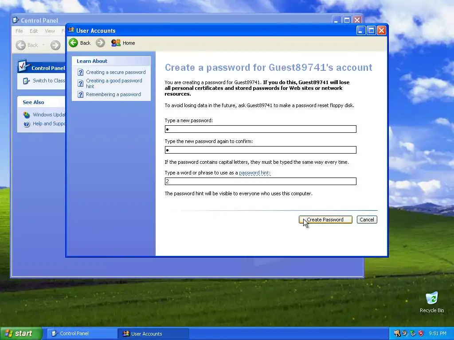Click the Control Panel window title icon

click(16, 20)
